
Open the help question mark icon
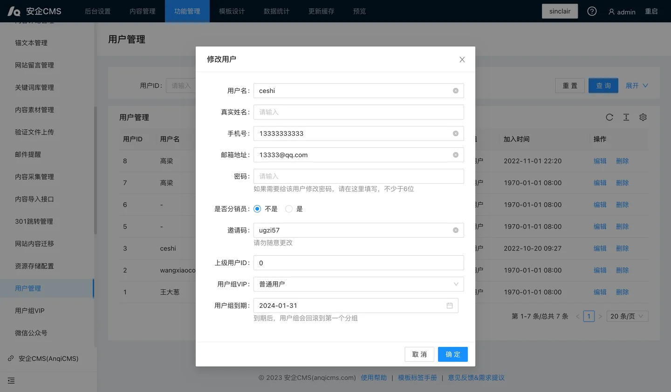592,11
